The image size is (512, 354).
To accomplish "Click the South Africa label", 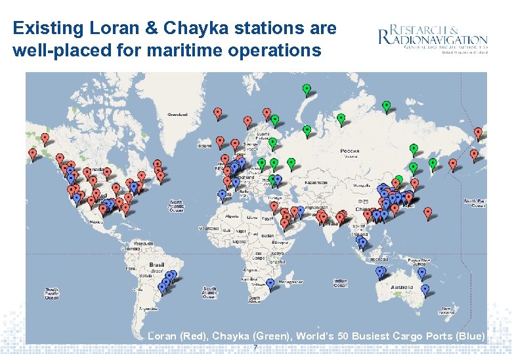I will [x=255, y=300].
